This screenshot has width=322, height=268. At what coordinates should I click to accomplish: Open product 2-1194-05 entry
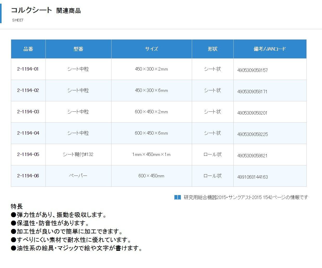point(28,154)
